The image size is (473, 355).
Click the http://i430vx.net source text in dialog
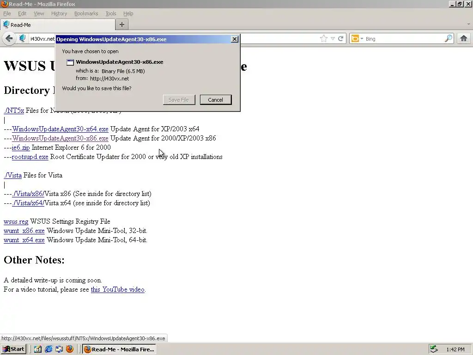pyautogui.click(x=109, y=79)
